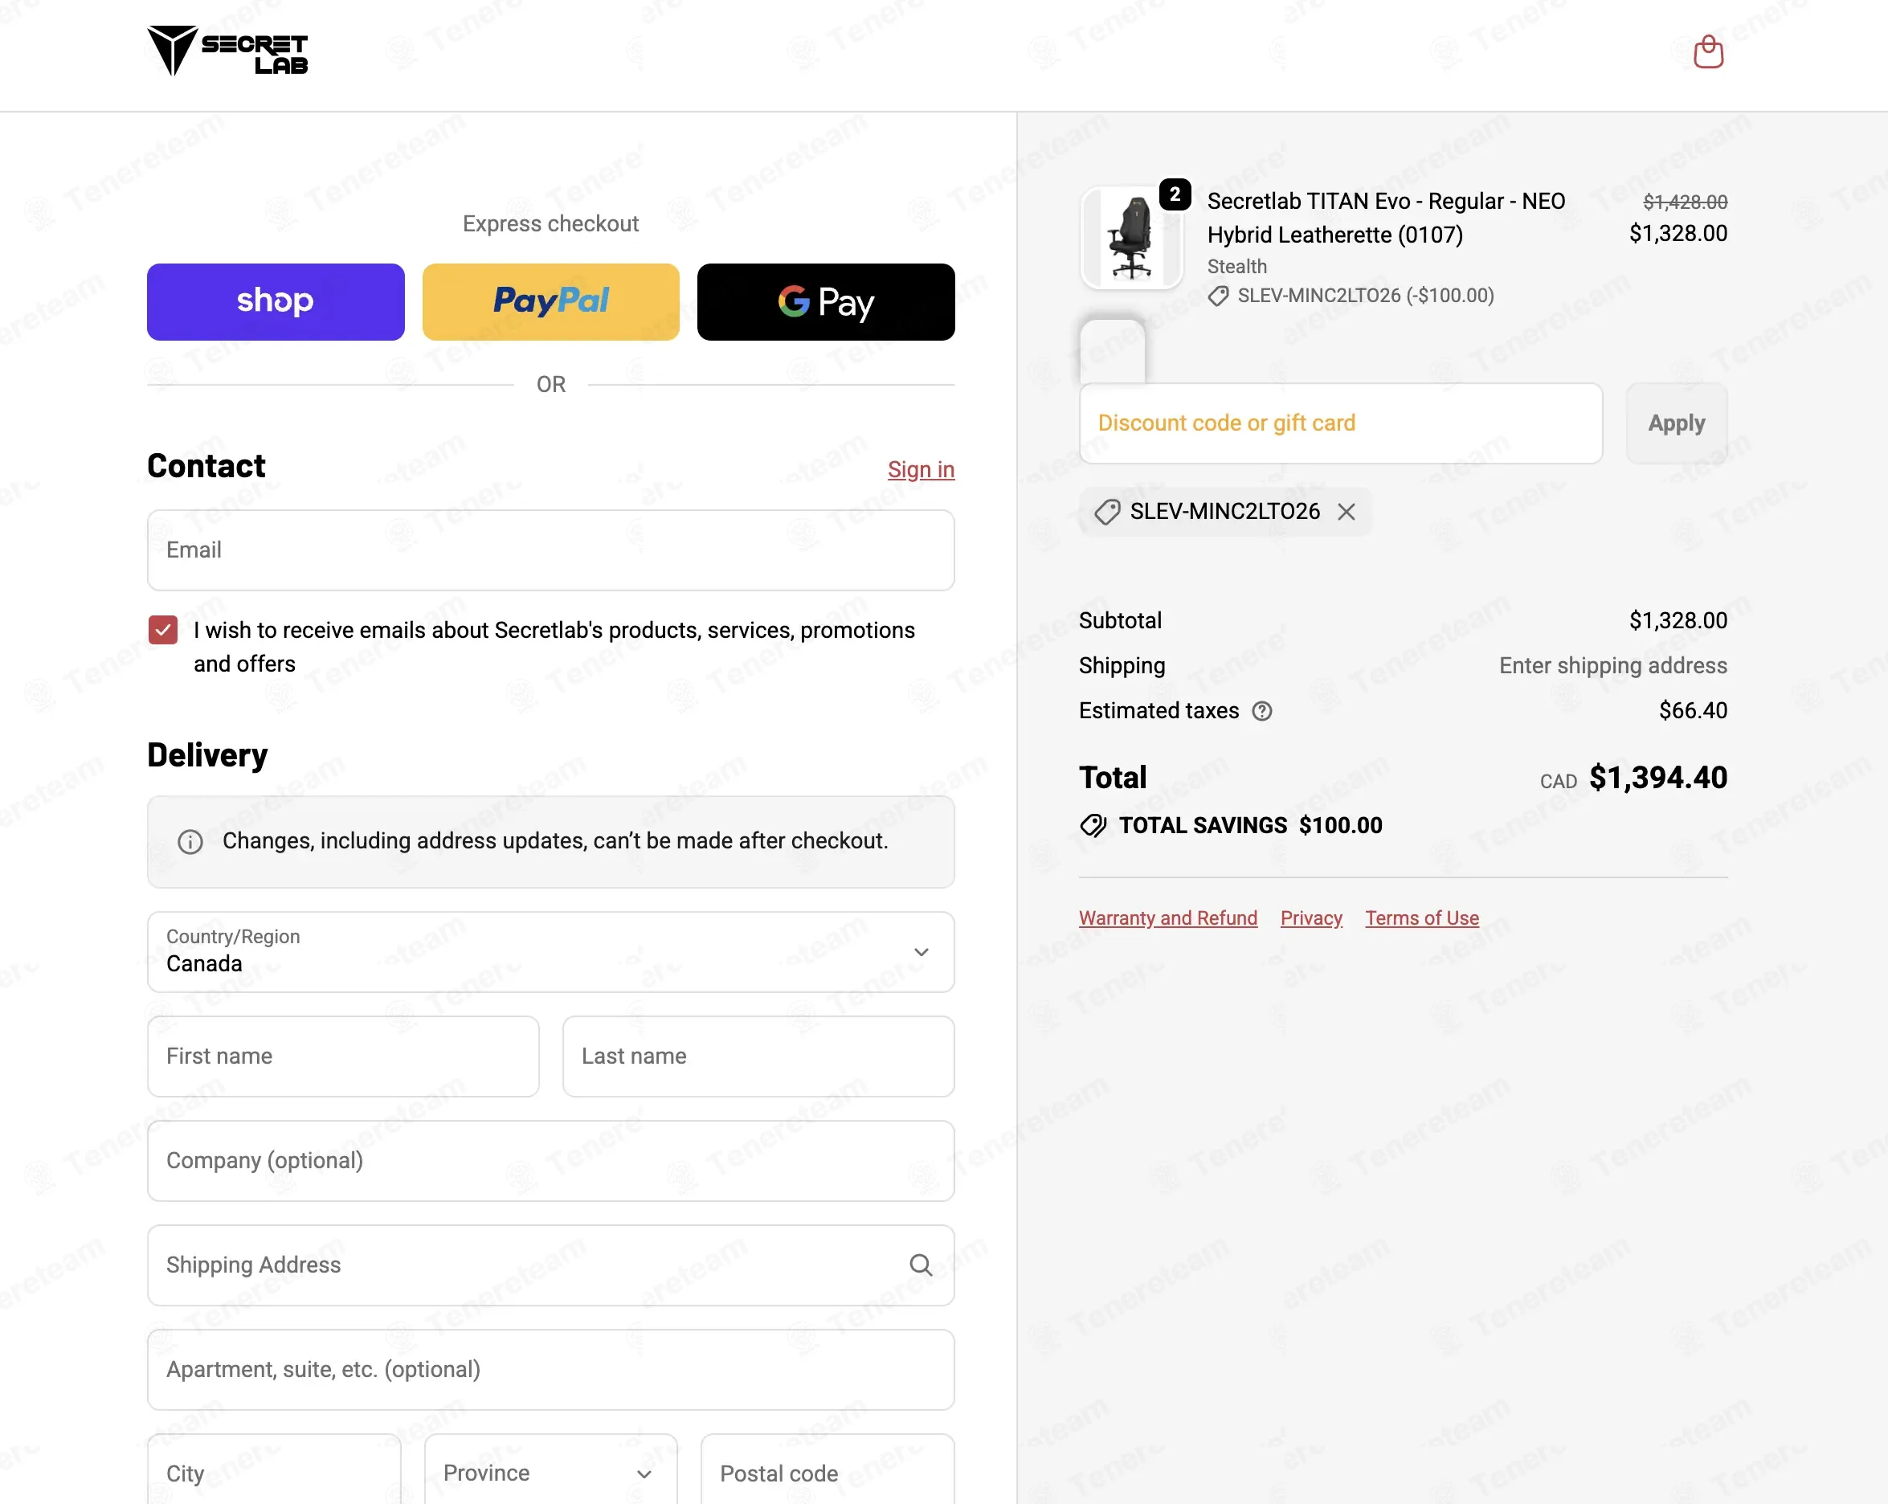Pay with Shop Pay express checkout

pos(276,301)
